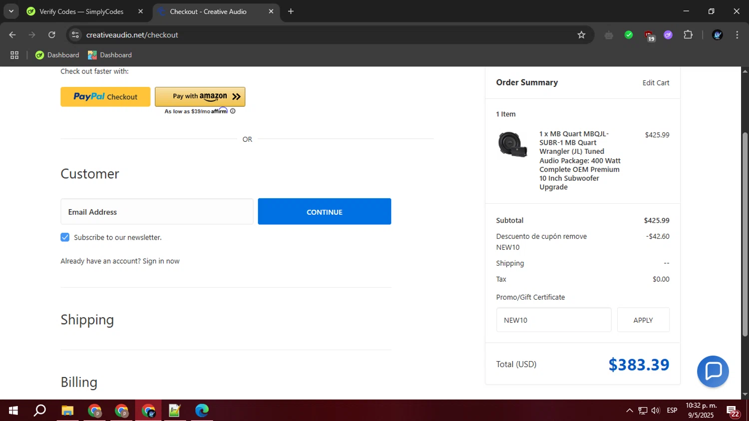Show hidden system tray icons
Viewport: 749px width, 421px height.
[x=630, y=411]
